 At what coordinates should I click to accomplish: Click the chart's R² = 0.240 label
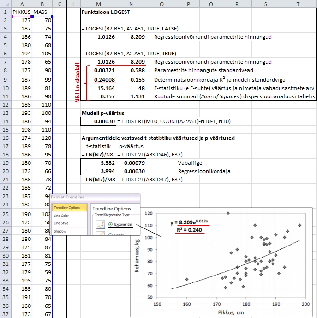pyautogui.click(x=189, y=230)
